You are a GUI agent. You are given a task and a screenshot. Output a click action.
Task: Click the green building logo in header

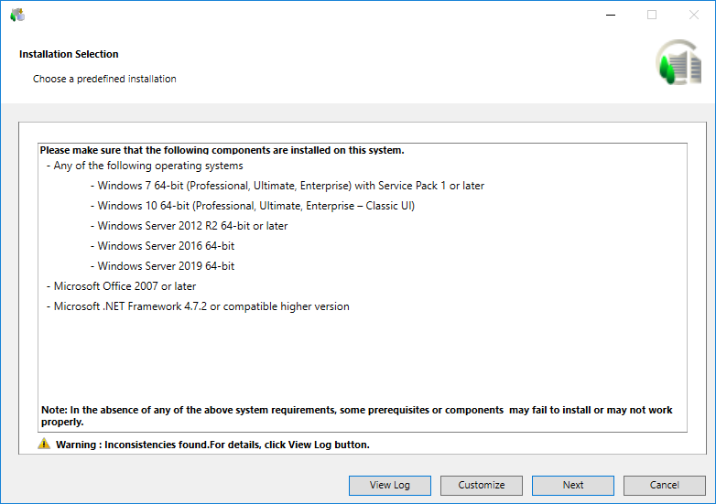pos(678,63)
